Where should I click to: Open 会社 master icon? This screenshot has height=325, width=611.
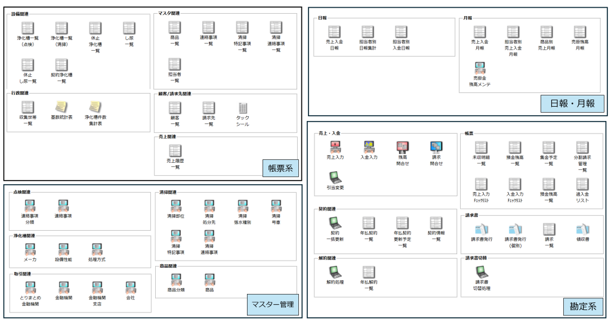pos(131,288)
